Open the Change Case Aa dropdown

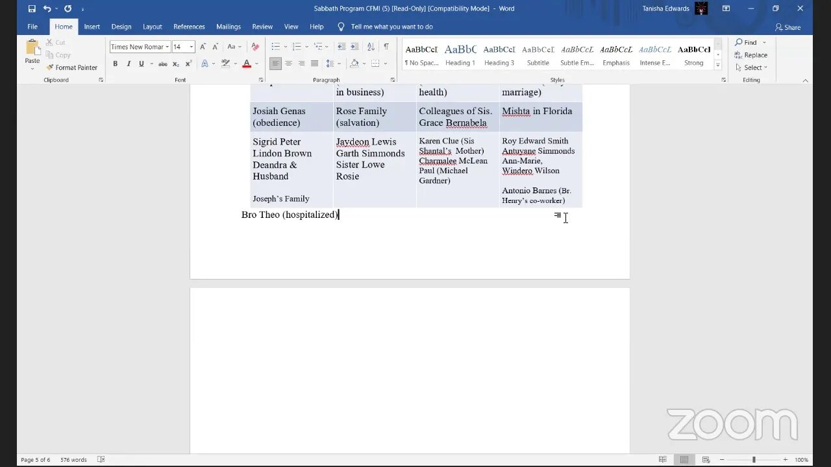234,47
